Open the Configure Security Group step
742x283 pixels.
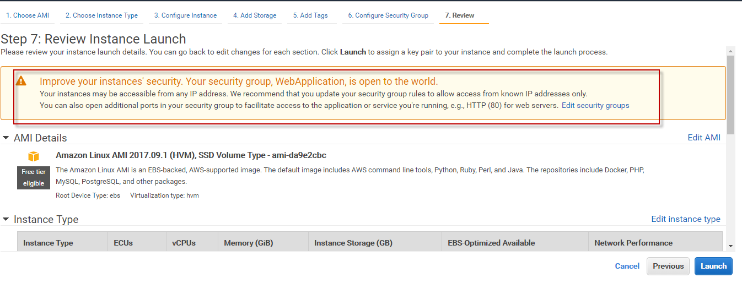pyautogui.click(x=388, y=15)
